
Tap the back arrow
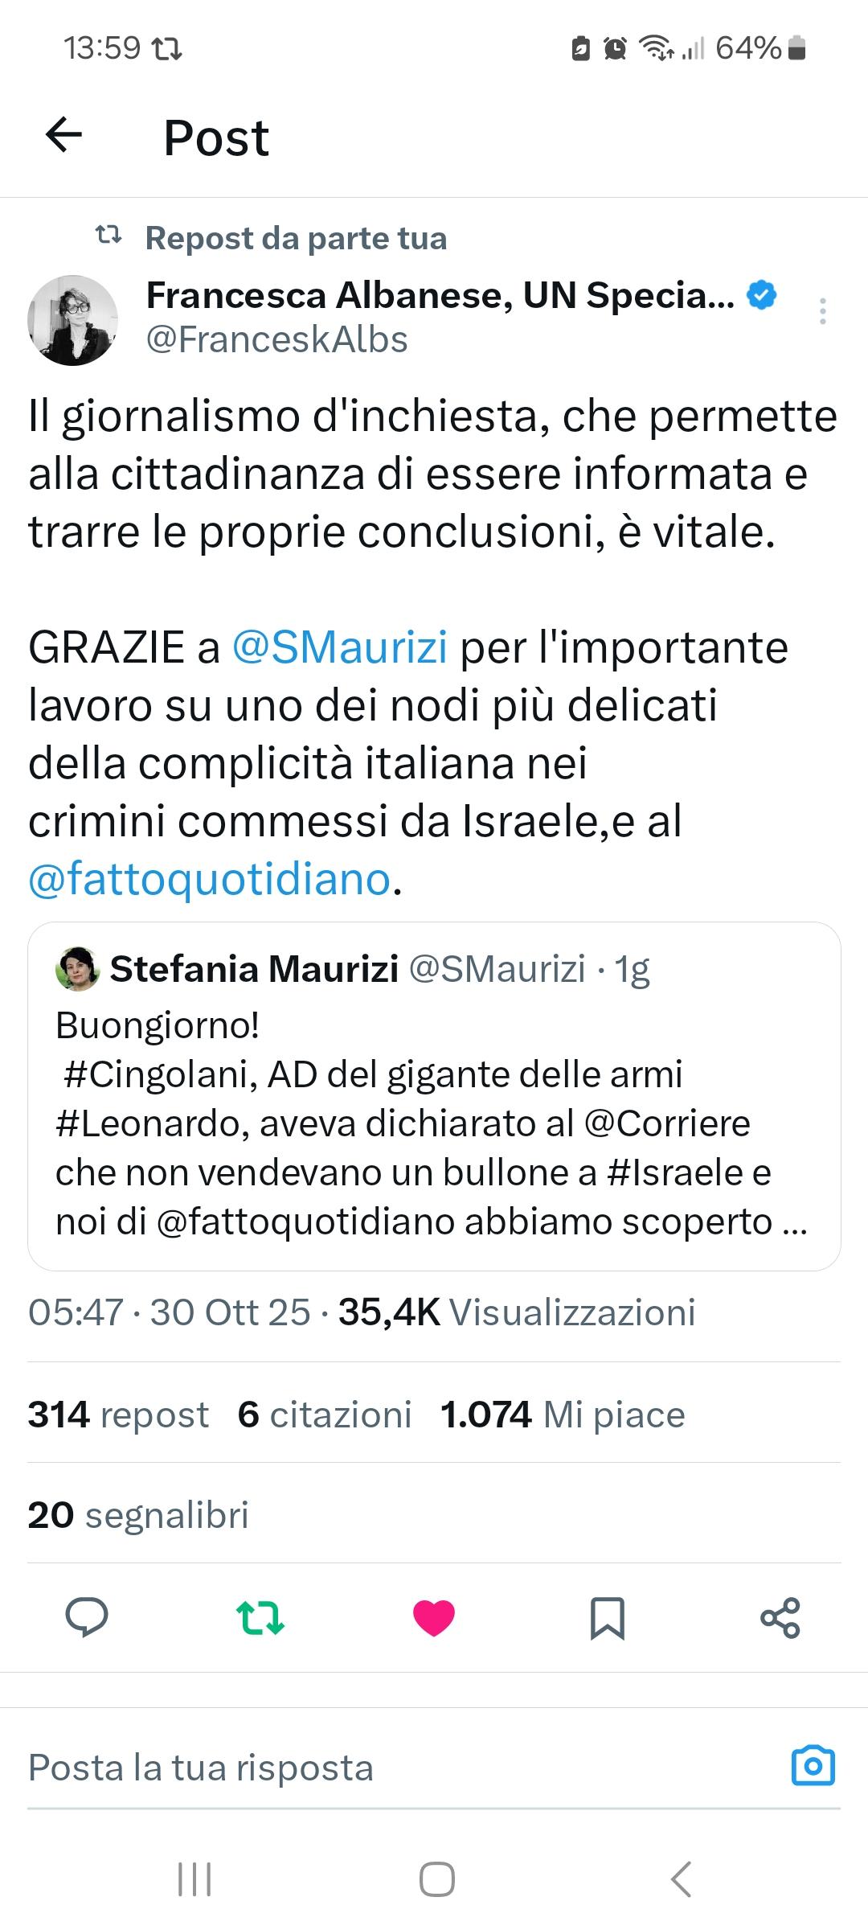point(64,135)
